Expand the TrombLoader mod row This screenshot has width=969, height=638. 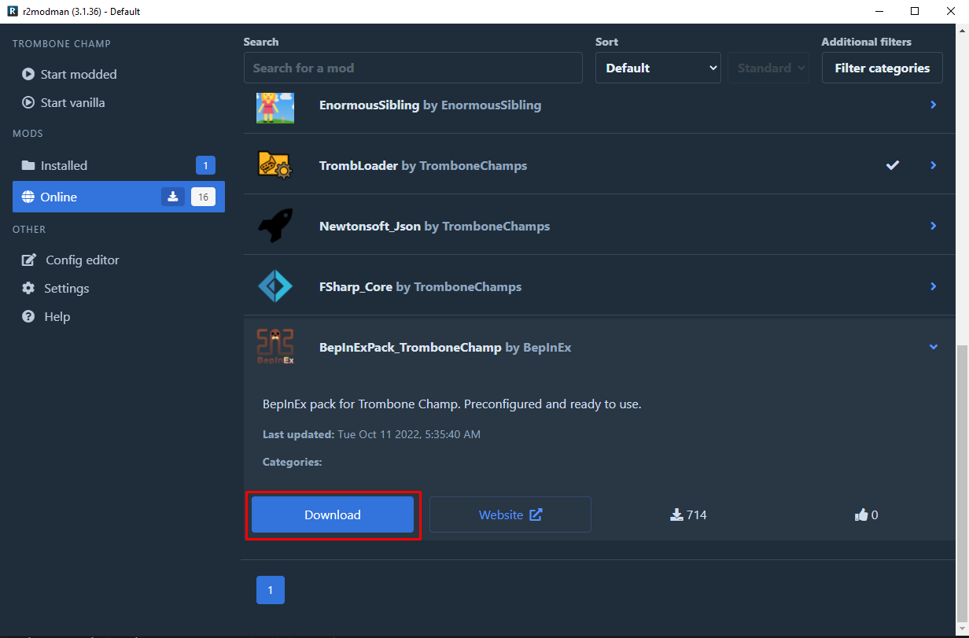[x=934, y=165]
